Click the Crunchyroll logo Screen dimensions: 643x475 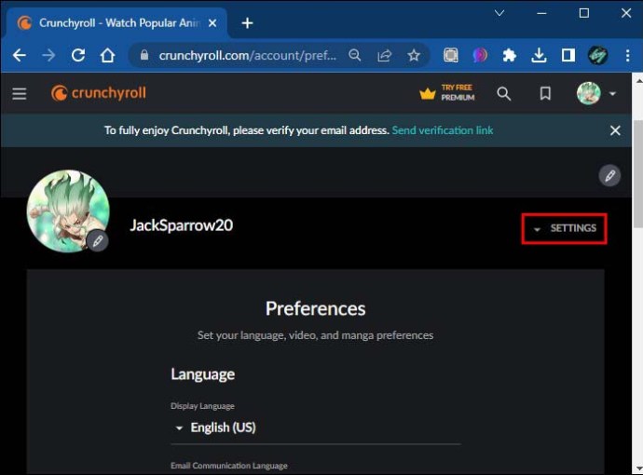pyautogui.click(x=99, y=93)
